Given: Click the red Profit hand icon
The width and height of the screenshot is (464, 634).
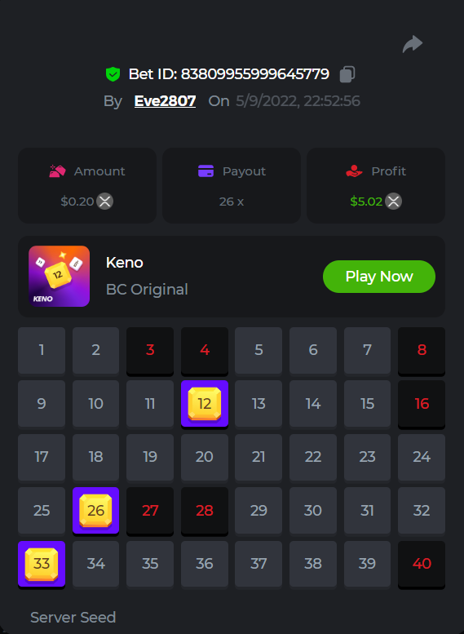Looking at the screenshot, I should (355, 171).
